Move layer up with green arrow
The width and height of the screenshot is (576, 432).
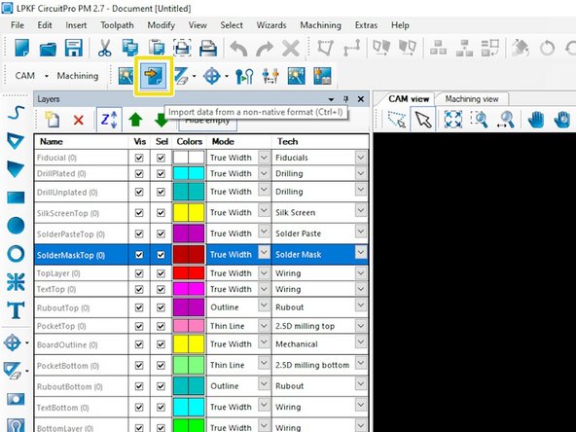pos(135,120)
